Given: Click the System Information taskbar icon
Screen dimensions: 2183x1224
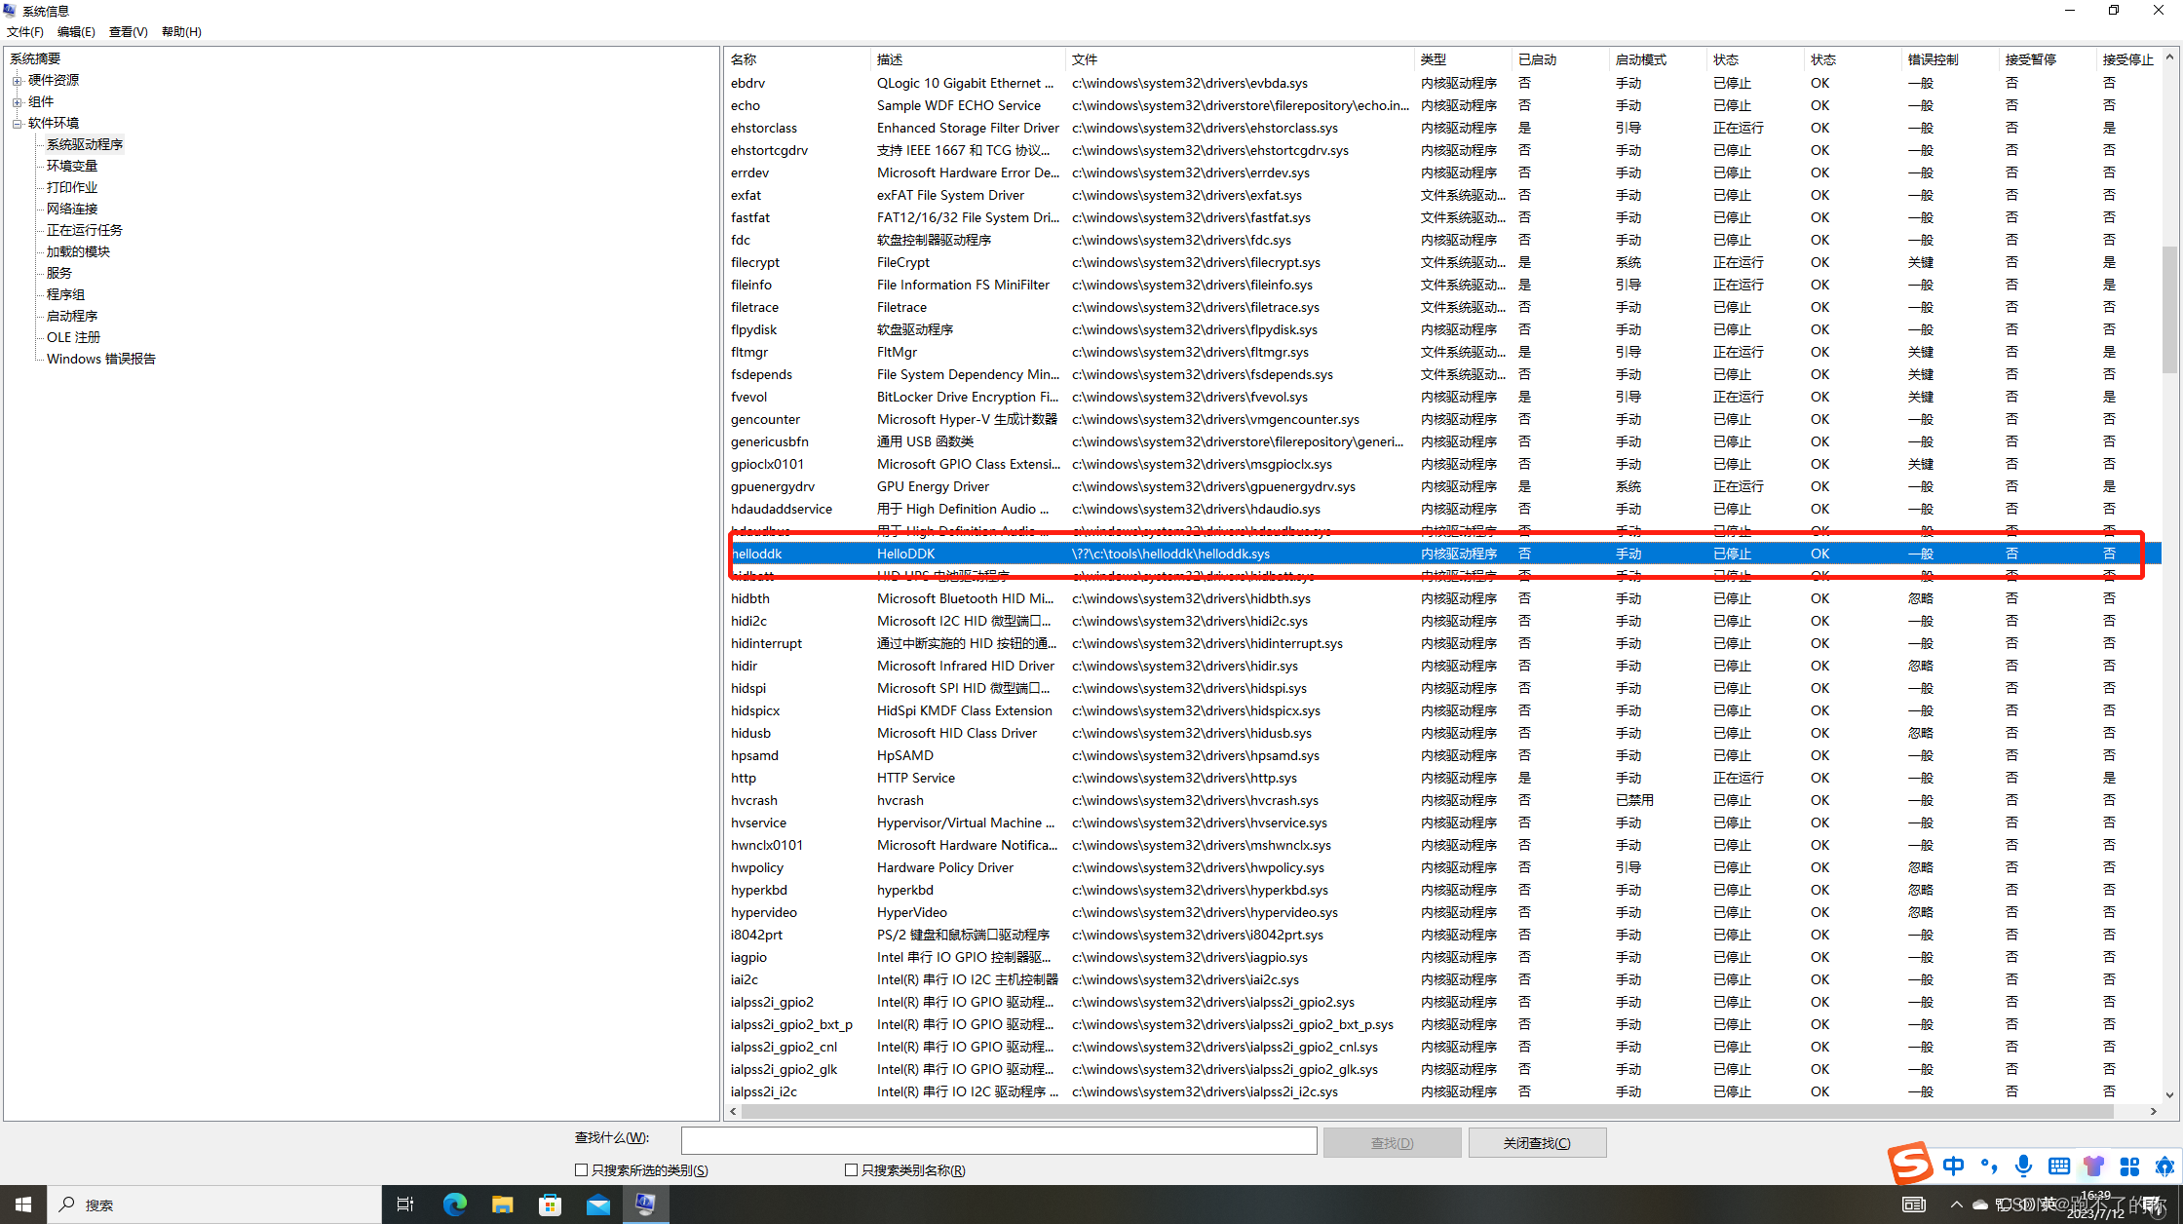Looking at the screenshot, I should tap(645, 1205).
